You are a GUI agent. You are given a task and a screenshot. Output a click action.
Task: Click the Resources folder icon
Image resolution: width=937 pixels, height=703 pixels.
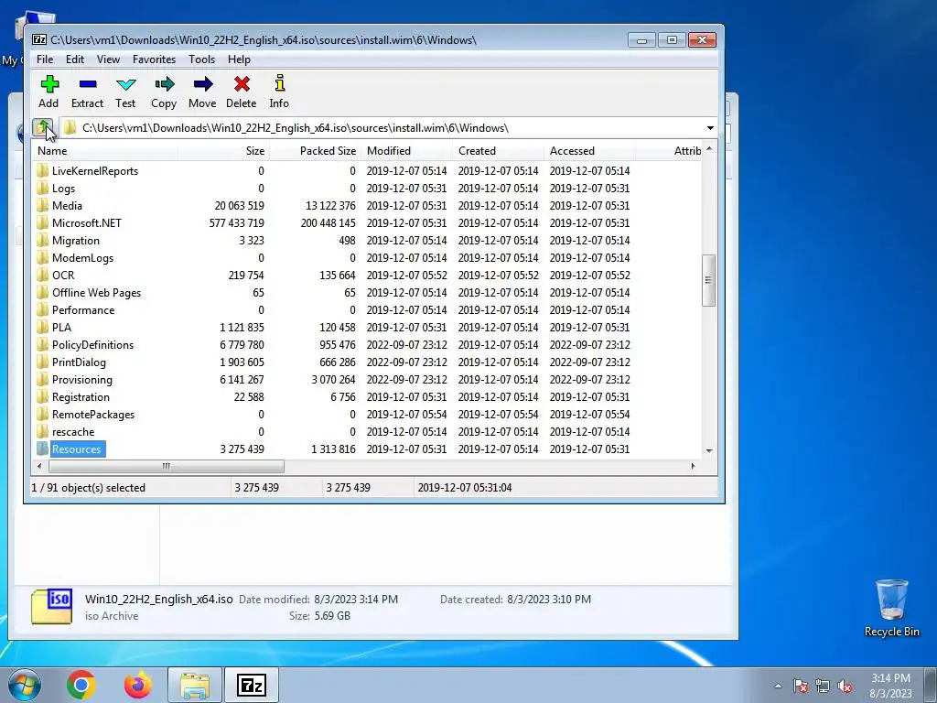tap(42, 449)
